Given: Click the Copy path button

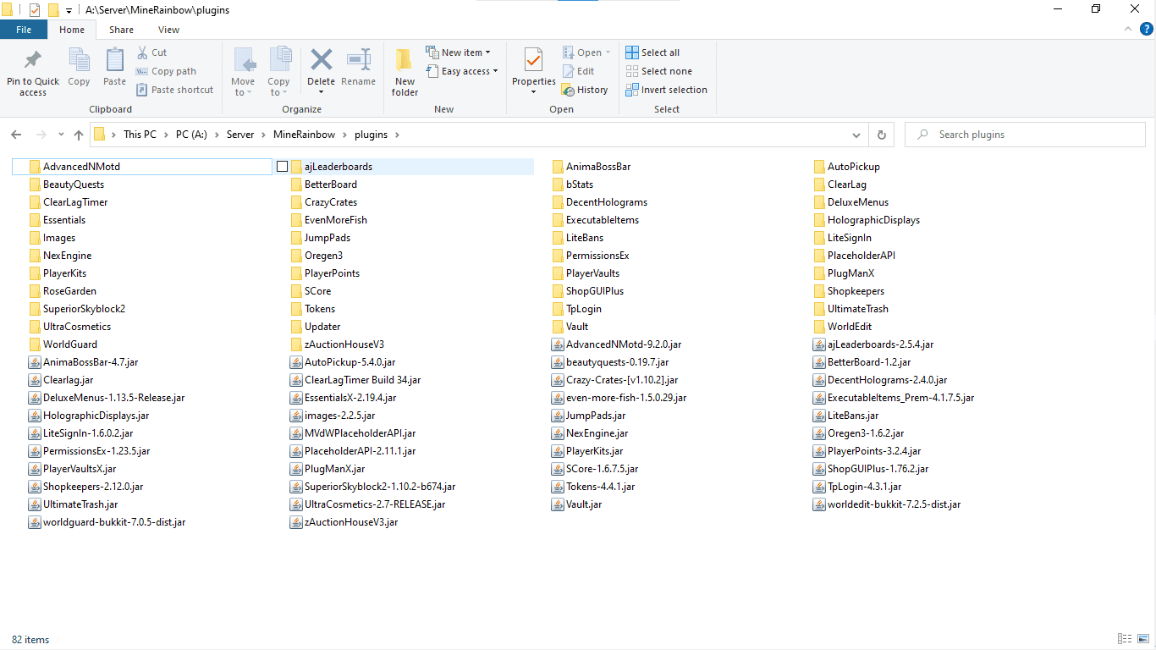Looking at the screenshot, I should coord(166,71).
